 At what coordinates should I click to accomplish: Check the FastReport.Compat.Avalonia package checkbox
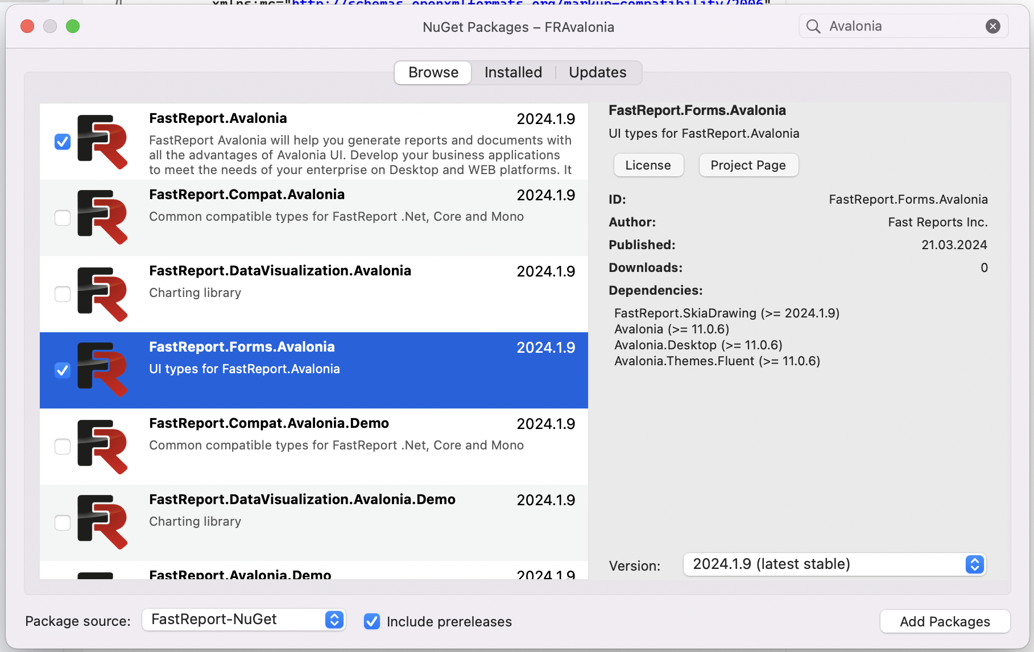(63, 218)
